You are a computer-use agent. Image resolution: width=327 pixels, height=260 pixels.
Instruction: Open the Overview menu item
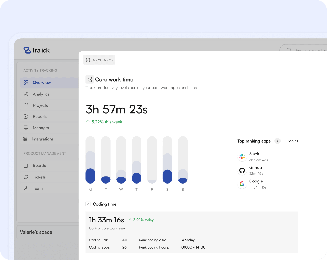42,83
